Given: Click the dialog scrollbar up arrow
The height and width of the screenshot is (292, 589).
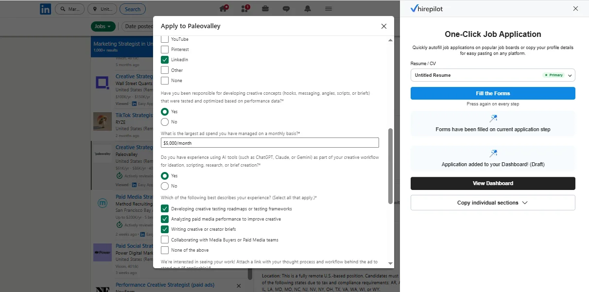Looking at the screenshot, I should tap(390, 40).
